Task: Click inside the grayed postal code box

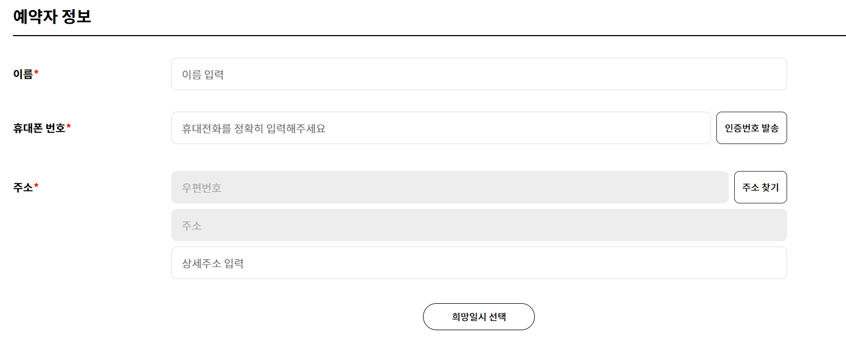Action: point(449,187)
